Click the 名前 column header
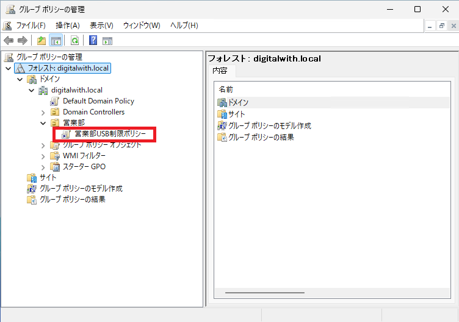The image size is (459, 322). click(x=226, y=89)
